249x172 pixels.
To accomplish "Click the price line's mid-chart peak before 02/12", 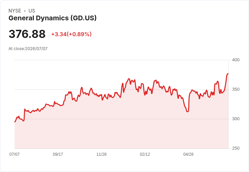I will [129, 79].
